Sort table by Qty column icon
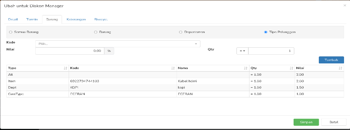This screenshot has height=130, width=350. [x=291, y=68]
